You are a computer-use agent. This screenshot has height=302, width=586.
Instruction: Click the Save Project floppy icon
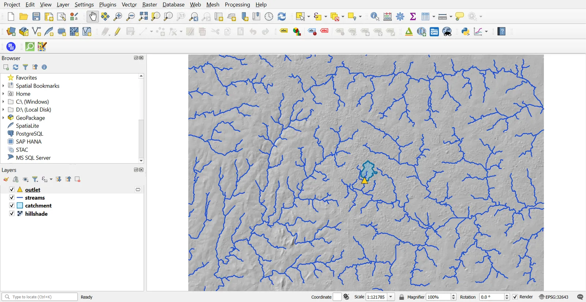(x=36, y=16)
